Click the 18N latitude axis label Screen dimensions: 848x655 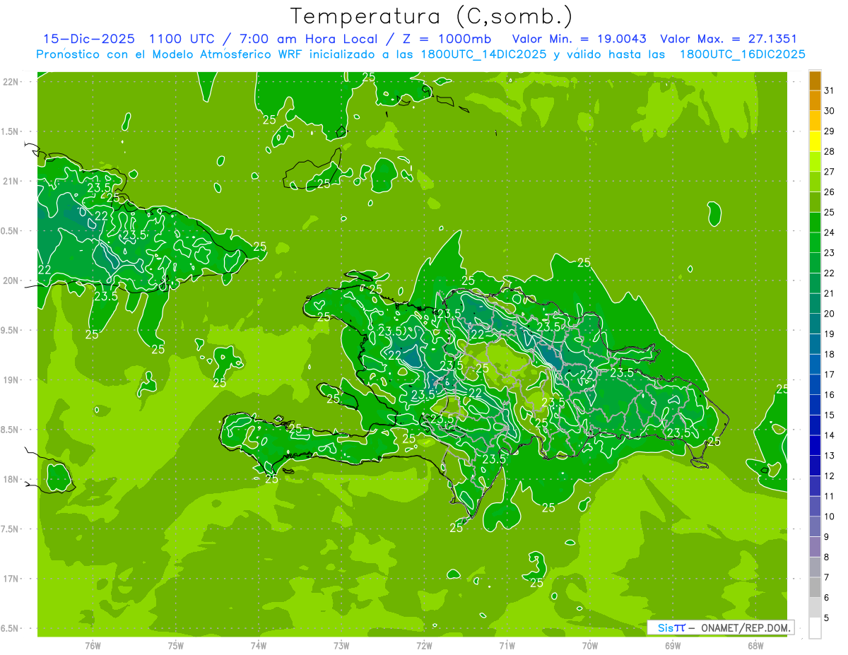11,479
